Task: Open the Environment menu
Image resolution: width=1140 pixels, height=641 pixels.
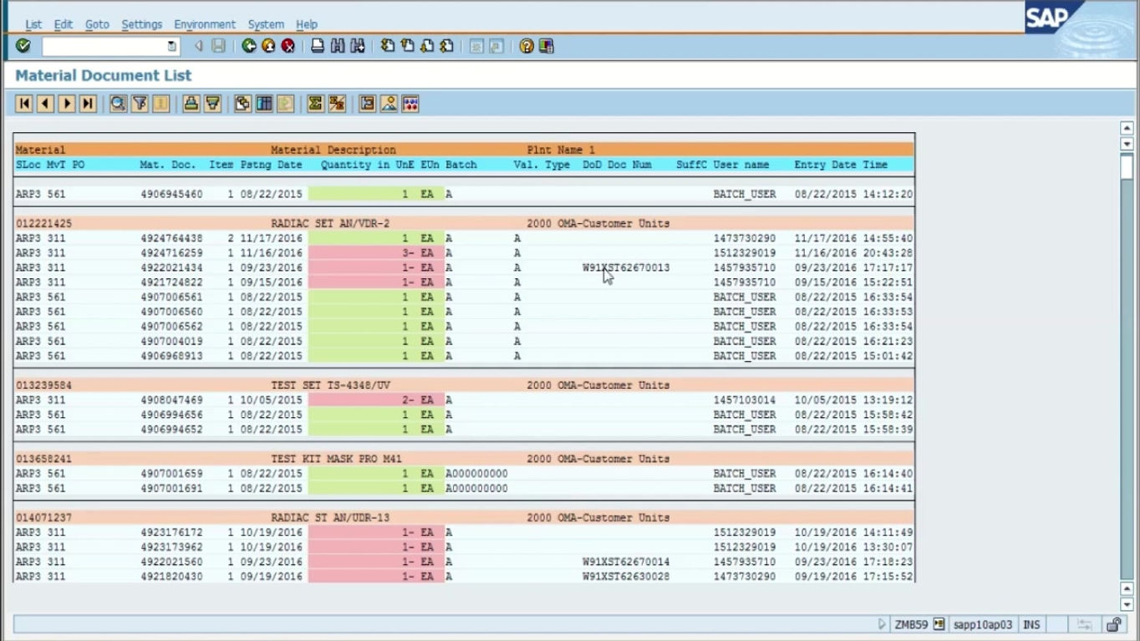Action: pyautogui.click(x=205, y=24)
